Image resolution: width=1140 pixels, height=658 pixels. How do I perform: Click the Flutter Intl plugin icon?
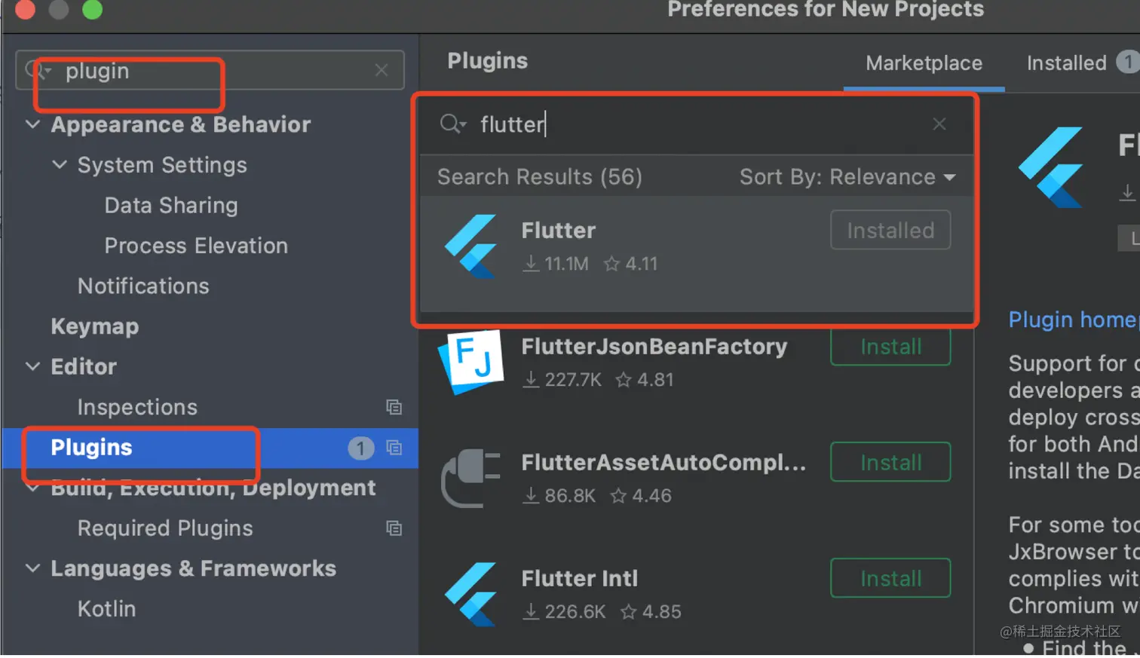point(472,593)
